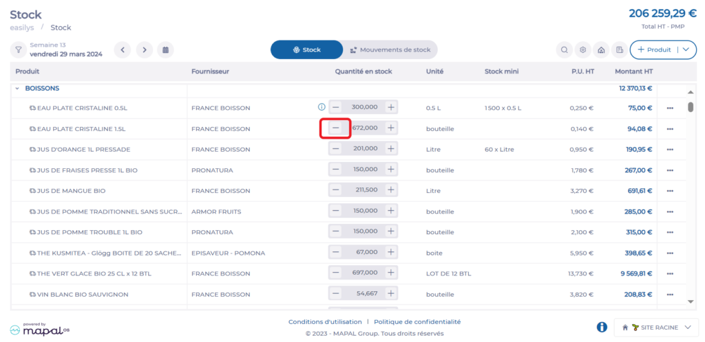The width and height of the screenshot is (705, 342).
Task: Go to previous week arrow
Action: click(123, 49)
